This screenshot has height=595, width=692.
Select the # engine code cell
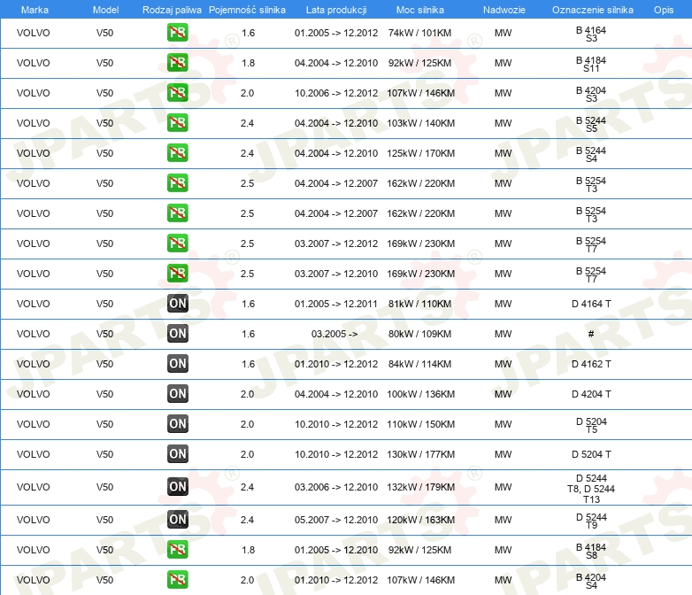(591, 334)
